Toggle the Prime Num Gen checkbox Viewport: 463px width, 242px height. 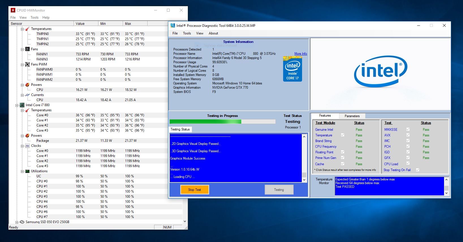(x=343, y=158)
